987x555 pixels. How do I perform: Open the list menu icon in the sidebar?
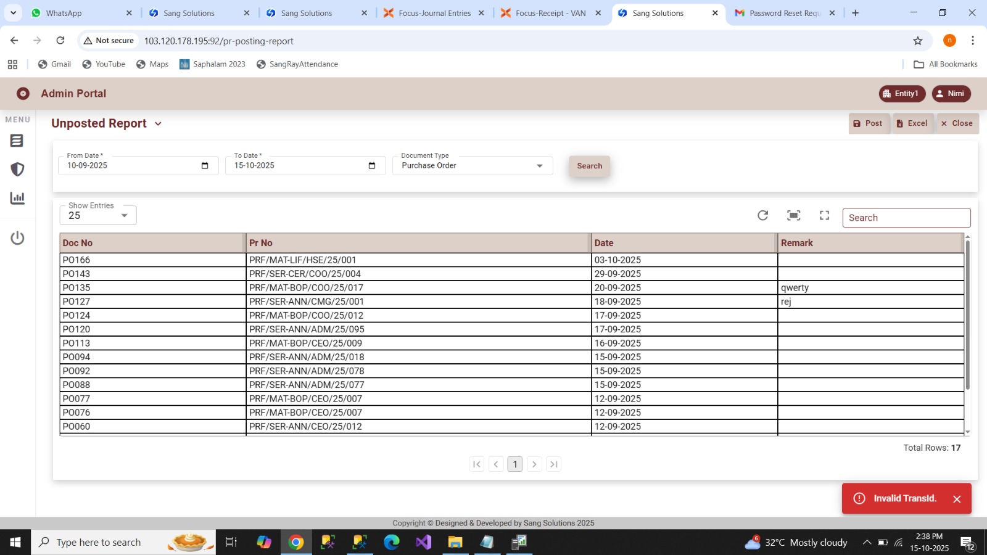click(x=17, y=141)
